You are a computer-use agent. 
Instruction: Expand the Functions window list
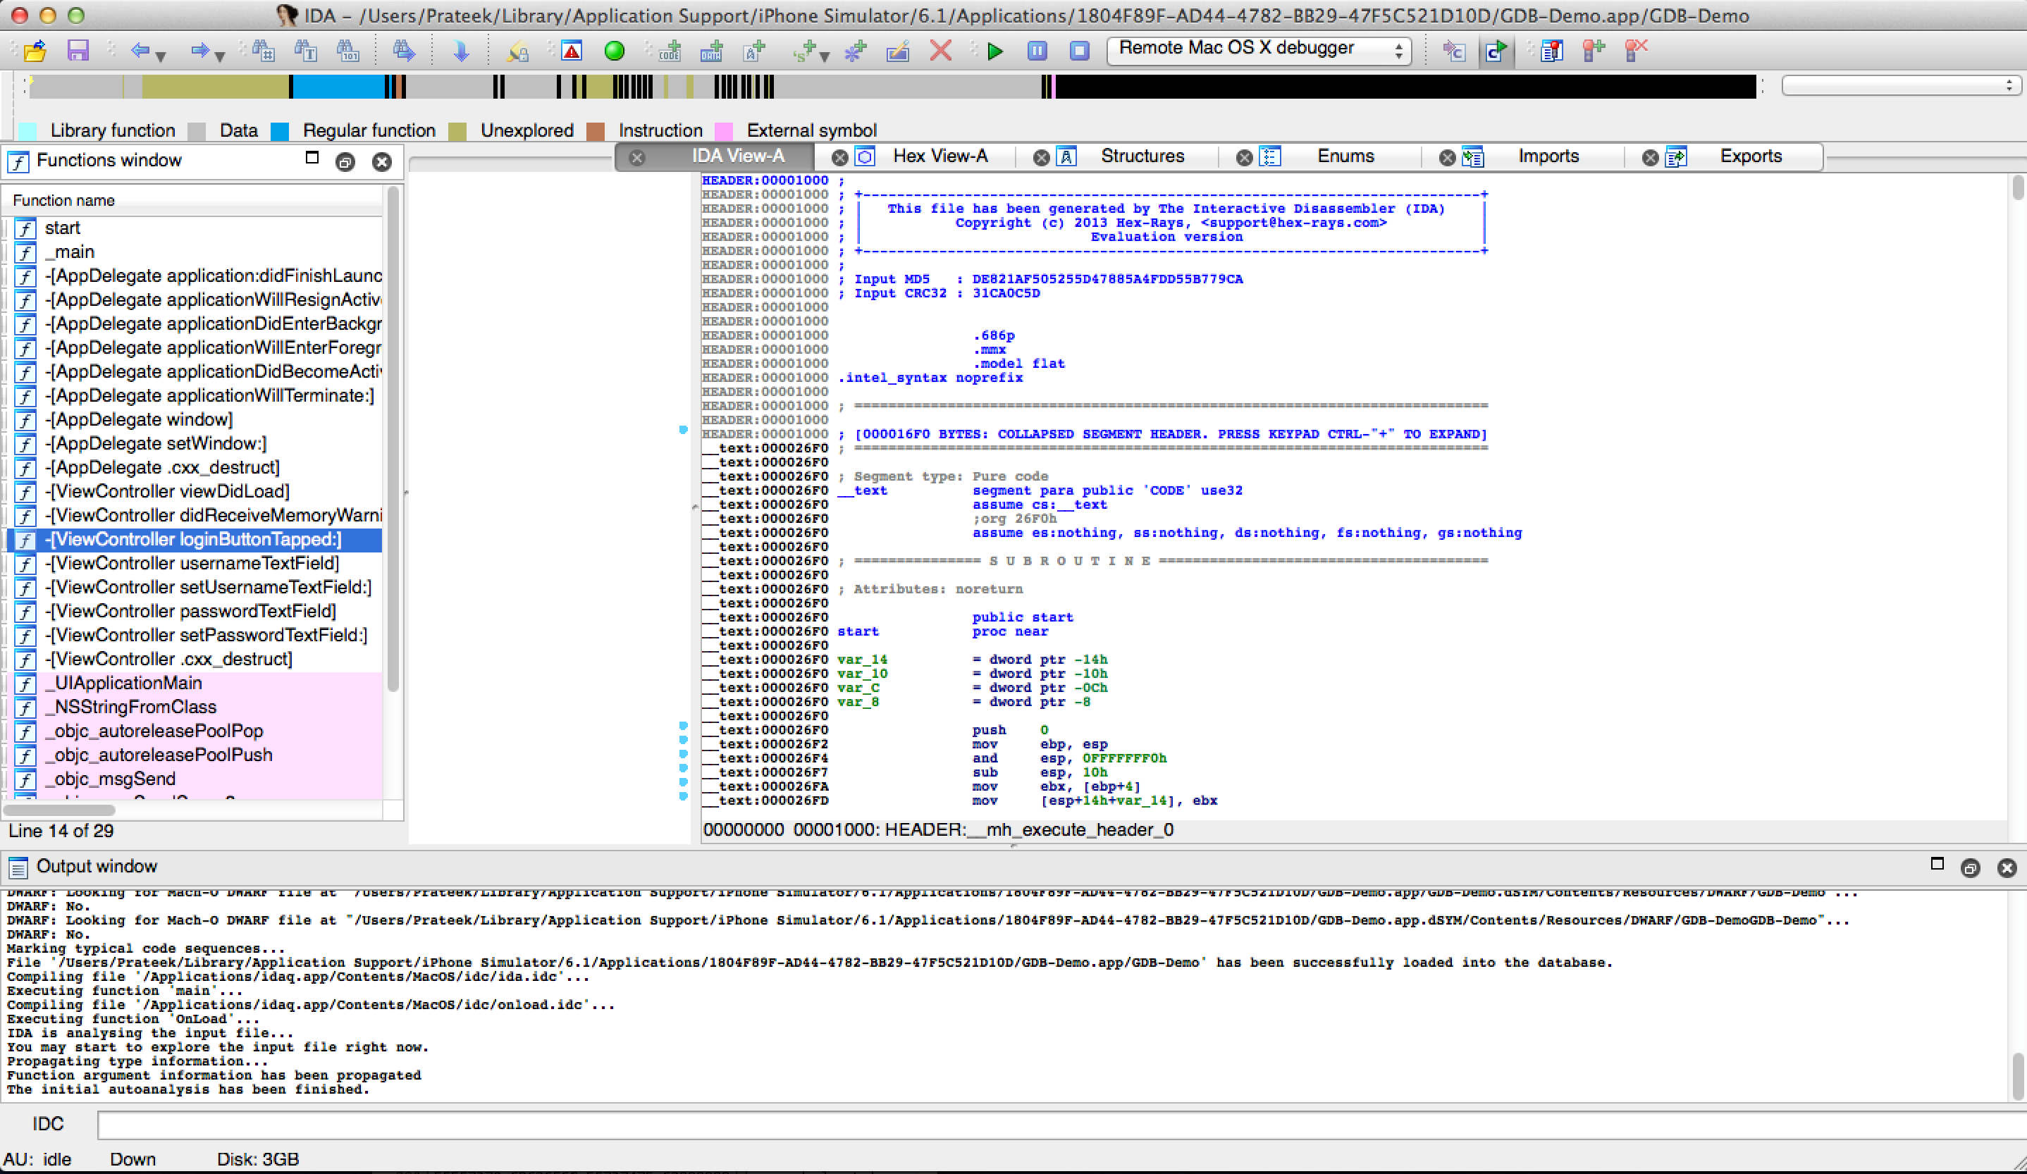coord(312,158)
